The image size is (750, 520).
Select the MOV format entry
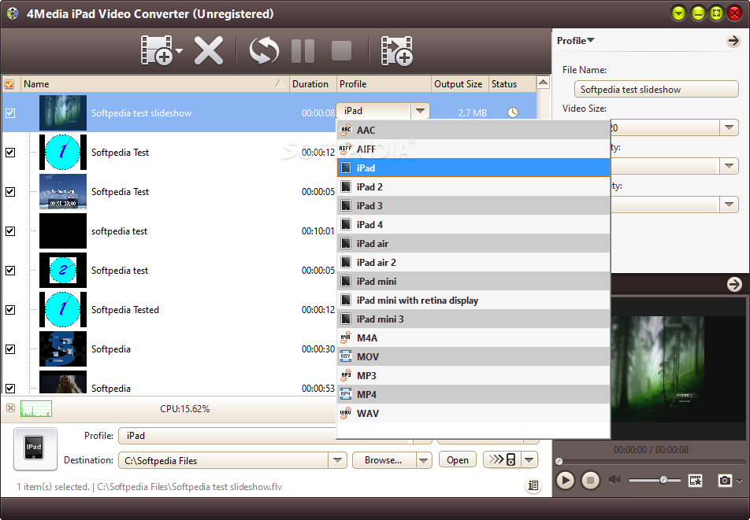pyautogui.click(x=473, y=356)
